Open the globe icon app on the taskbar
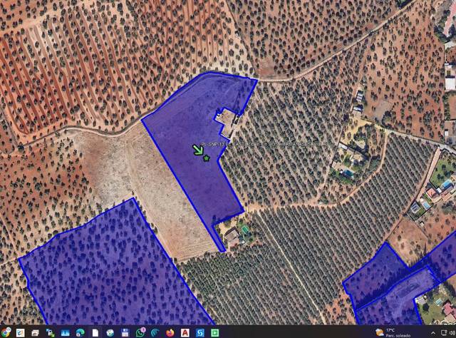Image resolution: width=456 pixels, height=338 pixels. click(x=110, y=332)
